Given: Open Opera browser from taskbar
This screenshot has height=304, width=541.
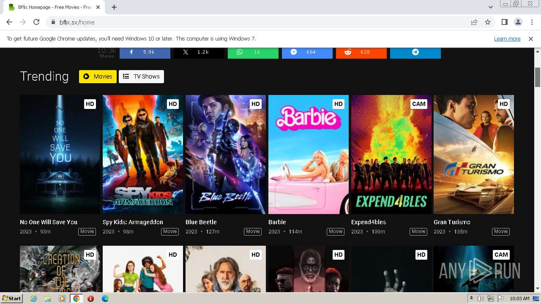Looking at the screenshot, I should click(90, 299).
